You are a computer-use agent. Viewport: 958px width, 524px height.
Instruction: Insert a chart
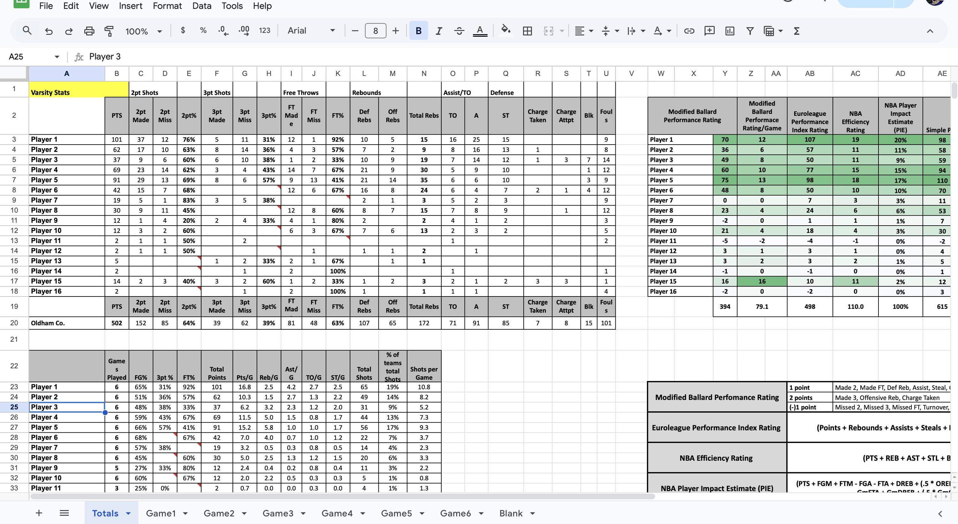730,30
